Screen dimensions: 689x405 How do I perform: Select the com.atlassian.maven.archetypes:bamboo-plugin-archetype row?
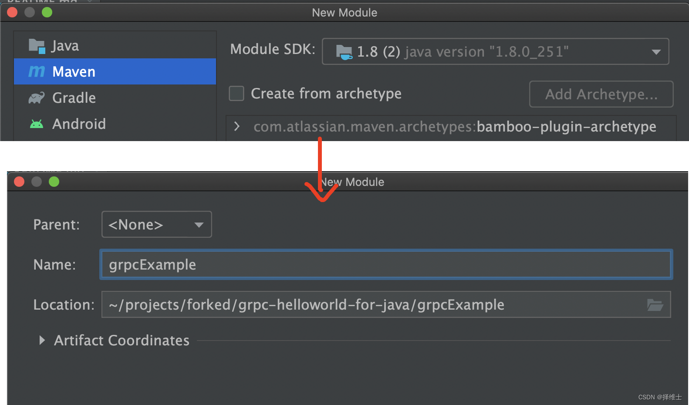tap(451, 127)
